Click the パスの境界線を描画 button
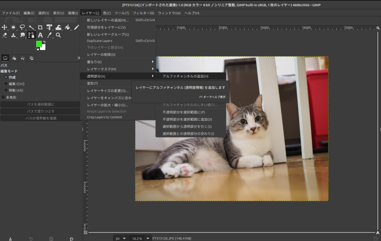Screen dimensions: 381x241 (x=41, y=118)
